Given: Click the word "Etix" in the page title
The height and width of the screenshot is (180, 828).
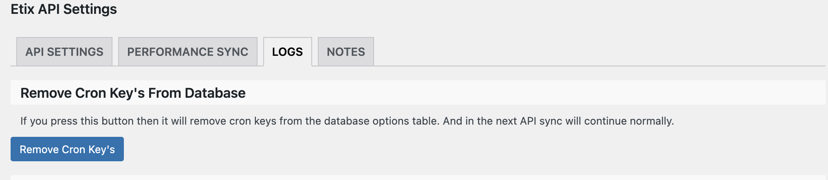Looking at the screenshot, I should click(x=22, y=9).
